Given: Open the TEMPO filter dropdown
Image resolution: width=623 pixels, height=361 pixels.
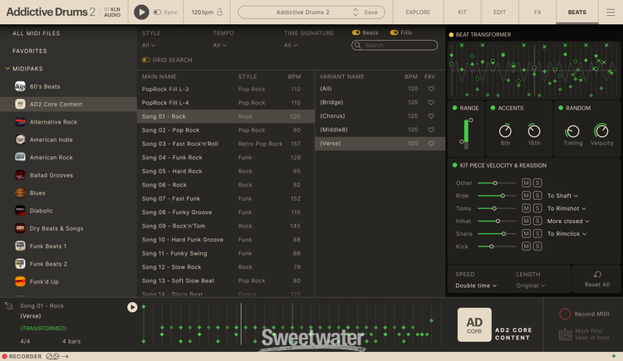Looking at the screenshot, I should click(219, 46).
